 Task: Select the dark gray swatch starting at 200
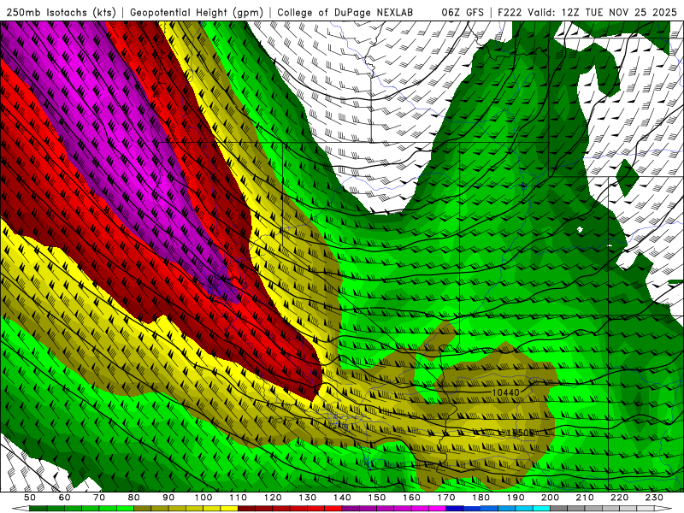pyautogui.click(x=559, y=509)
